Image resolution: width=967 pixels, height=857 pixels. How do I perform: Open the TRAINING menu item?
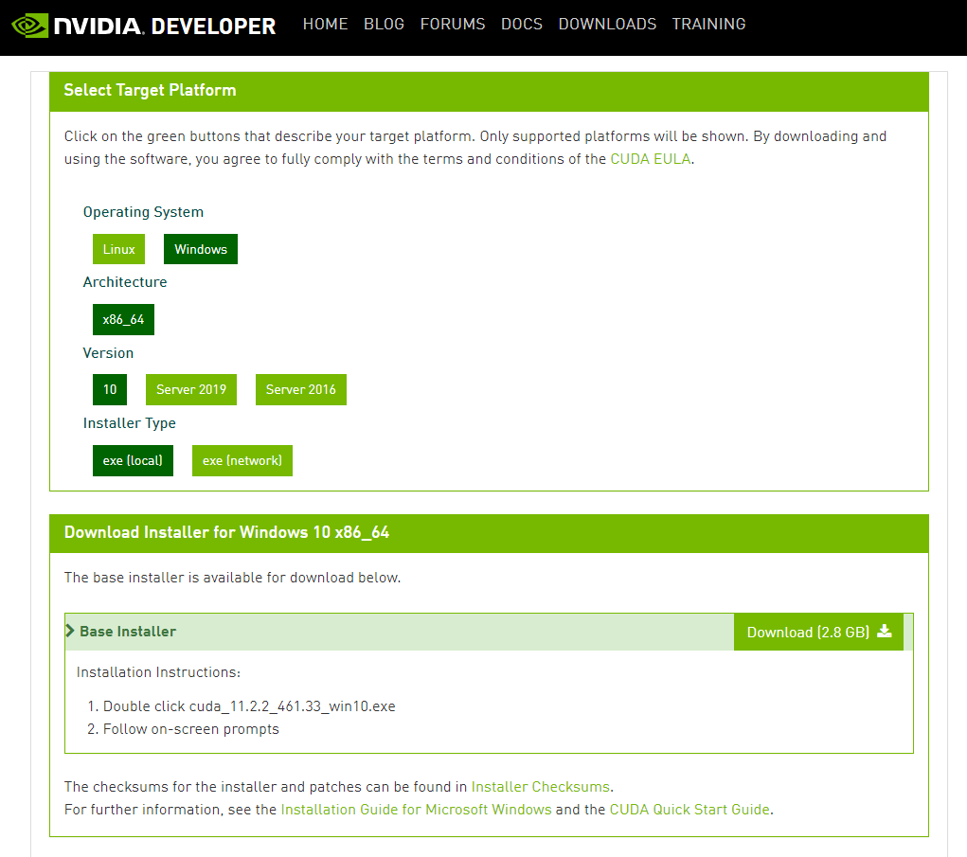708,24
